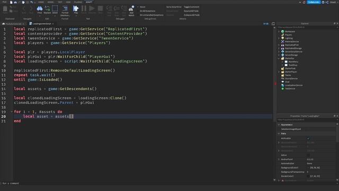Click the New file icon in title bar
339x191 pixels.
click(x=11, y=2)
